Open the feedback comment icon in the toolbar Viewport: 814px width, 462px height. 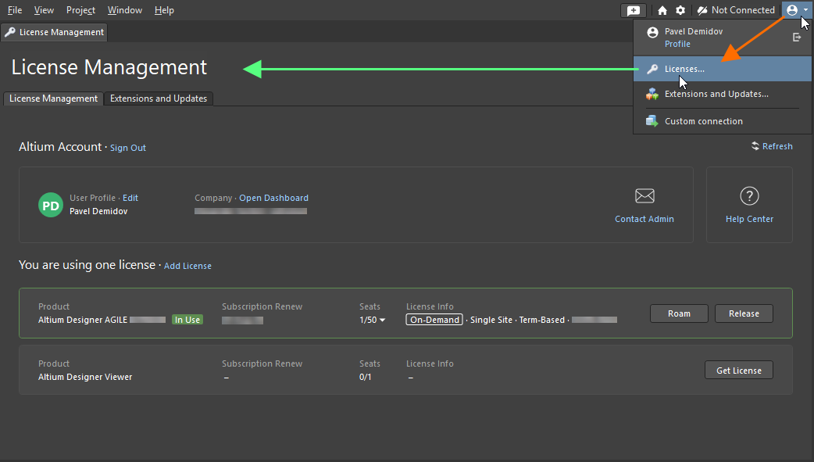[x=633, y=10]
